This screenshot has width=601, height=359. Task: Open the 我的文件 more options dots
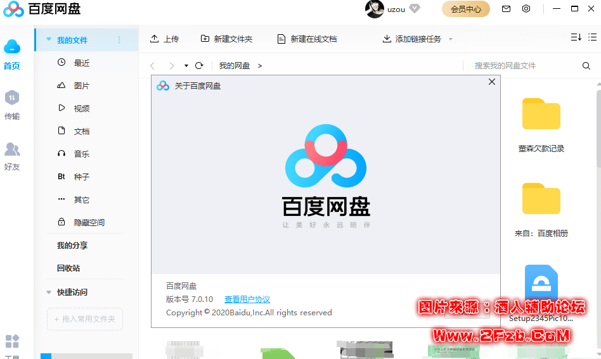[x=119, y=40]
